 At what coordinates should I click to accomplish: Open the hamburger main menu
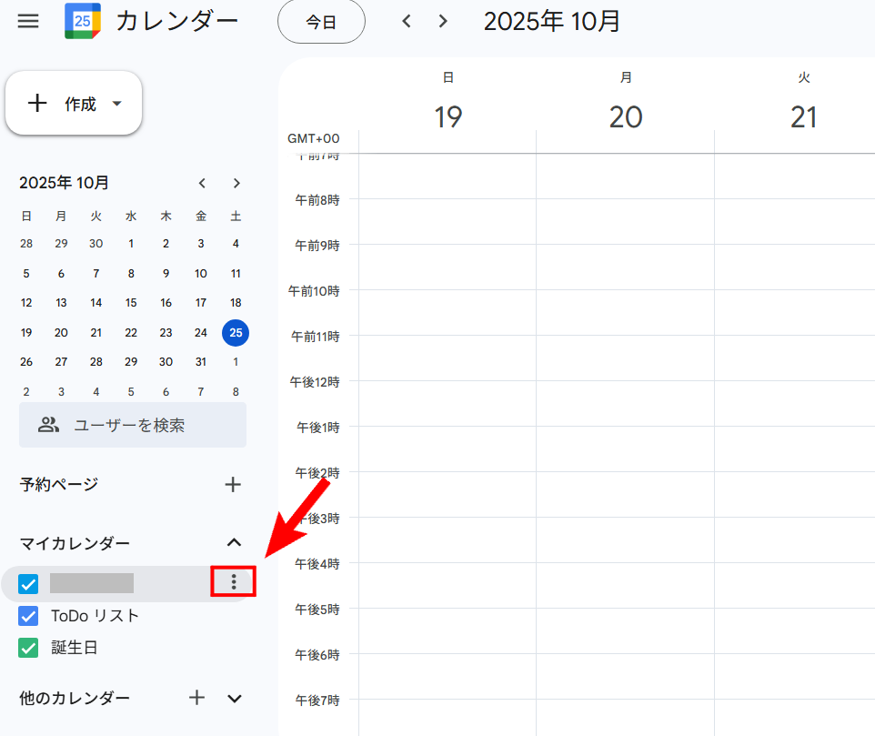point(28,21)
